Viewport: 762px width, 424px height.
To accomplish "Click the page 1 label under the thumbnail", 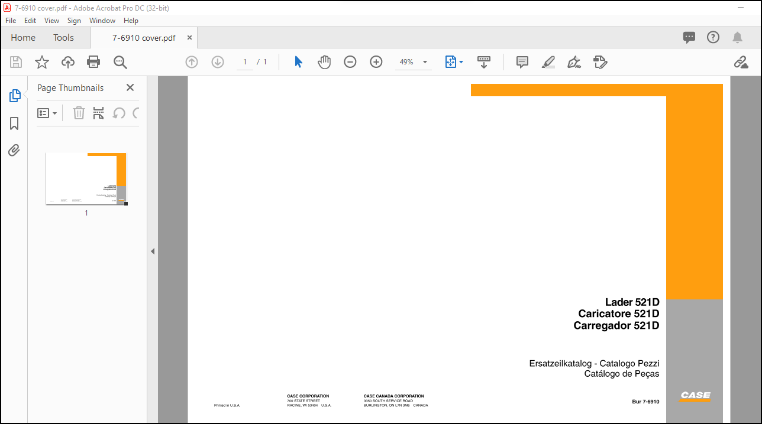I will [x=86, y=213].
